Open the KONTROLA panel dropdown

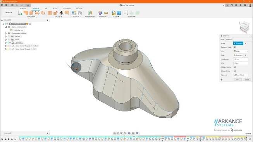103,17
